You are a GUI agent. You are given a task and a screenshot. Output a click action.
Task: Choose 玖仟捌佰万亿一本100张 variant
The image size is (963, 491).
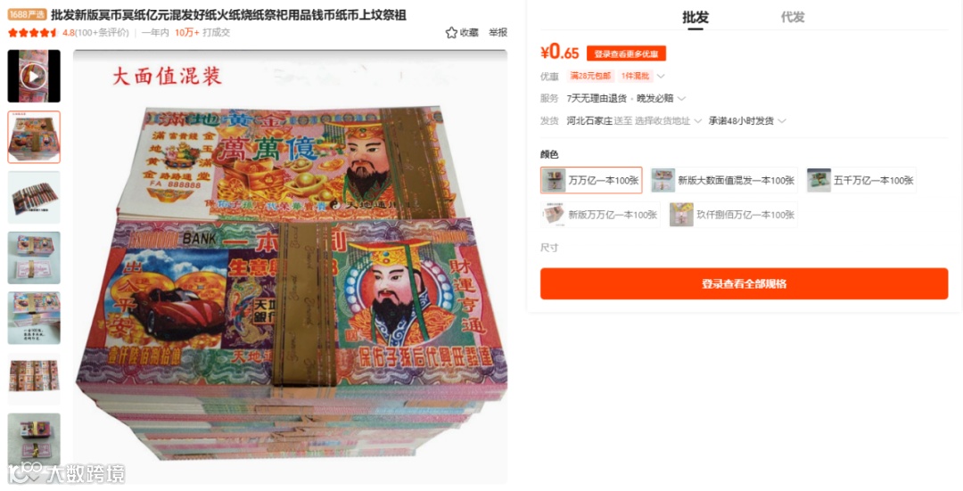coord(733,215)
